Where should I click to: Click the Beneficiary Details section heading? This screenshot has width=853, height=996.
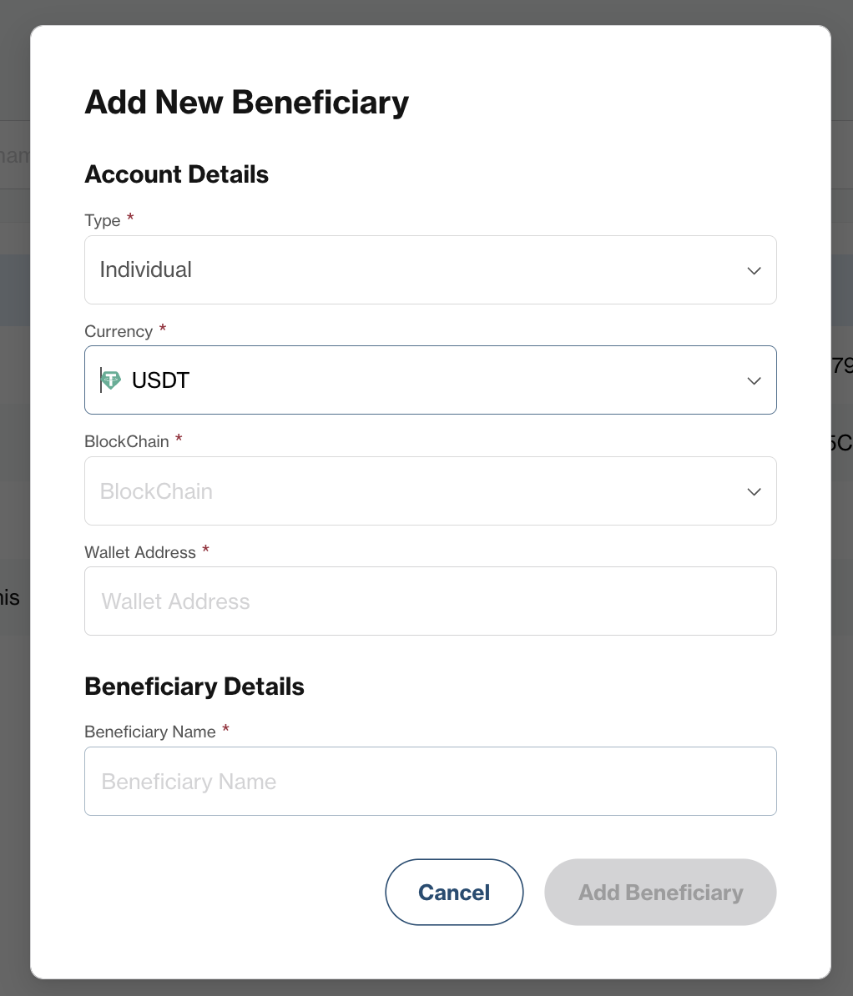[x=194, y=687]
